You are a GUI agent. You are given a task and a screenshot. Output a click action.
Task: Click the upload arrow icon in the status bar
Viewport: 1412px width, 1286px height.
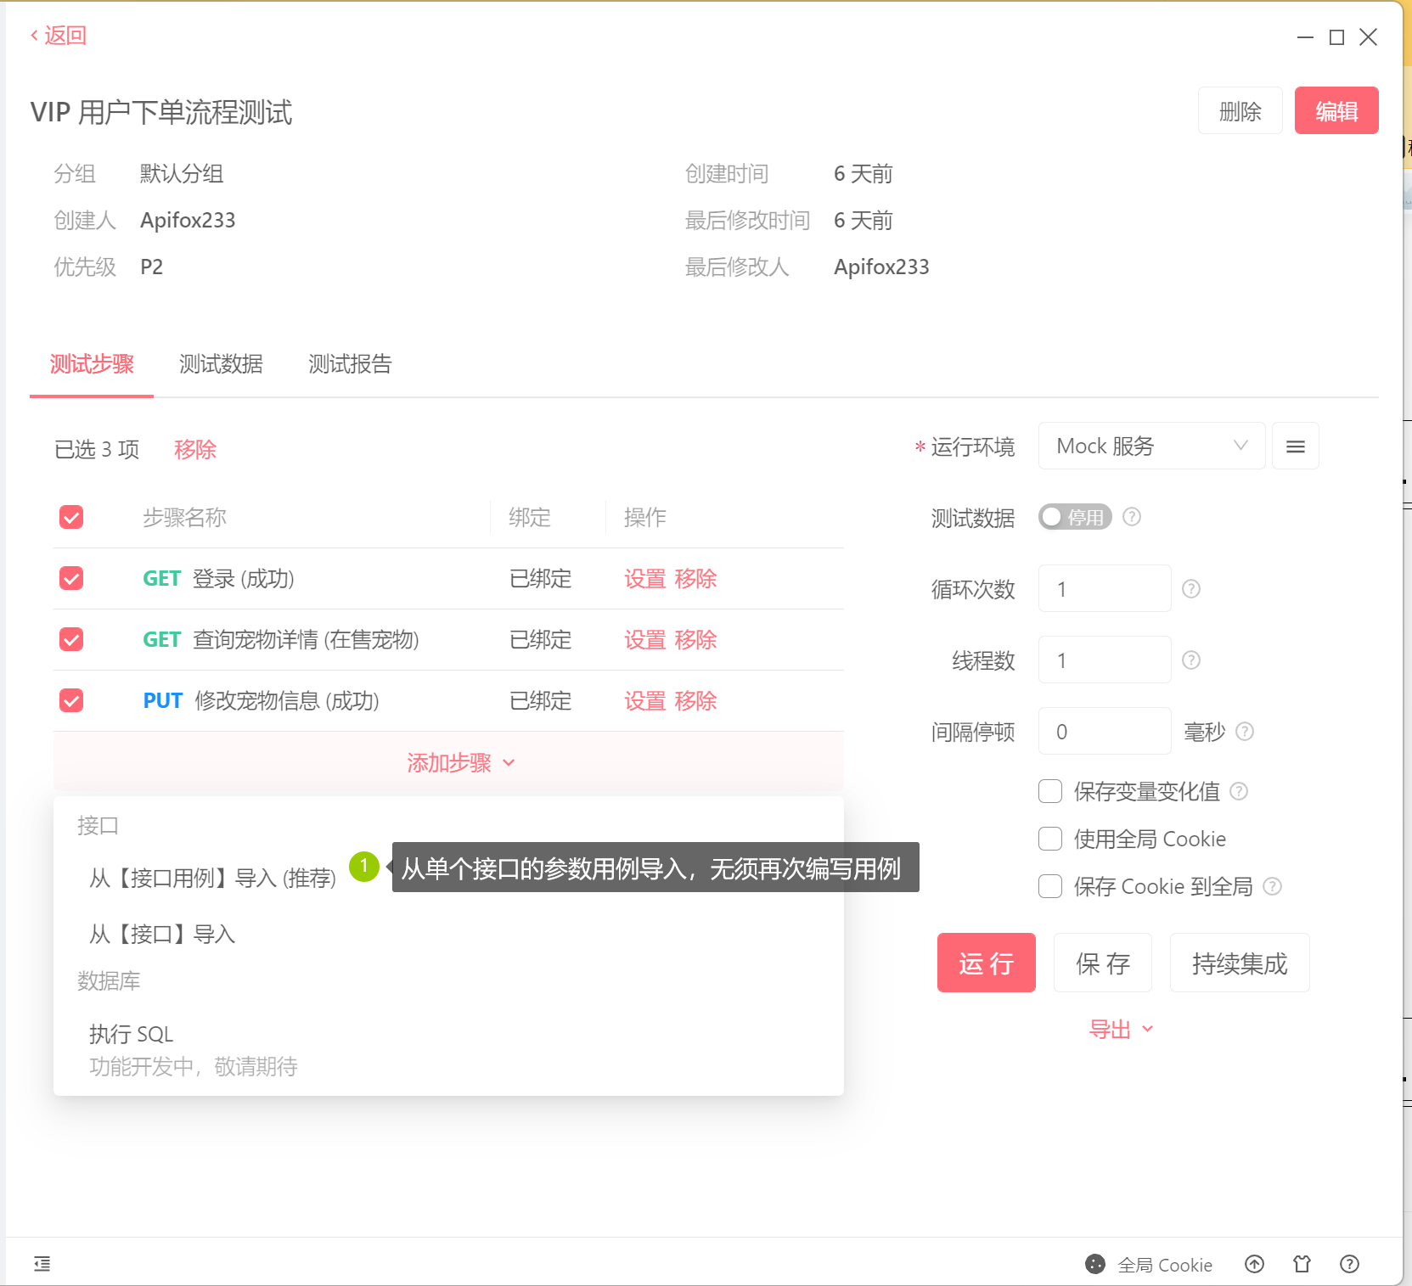click(x=1254, y=1264)
